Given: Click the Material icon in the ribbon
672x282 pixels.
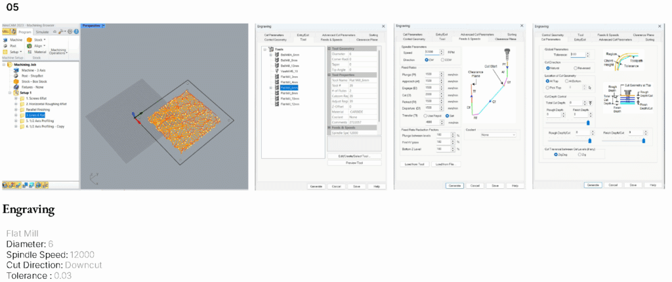Looking at the screenshot, I should tap(30, 52).
